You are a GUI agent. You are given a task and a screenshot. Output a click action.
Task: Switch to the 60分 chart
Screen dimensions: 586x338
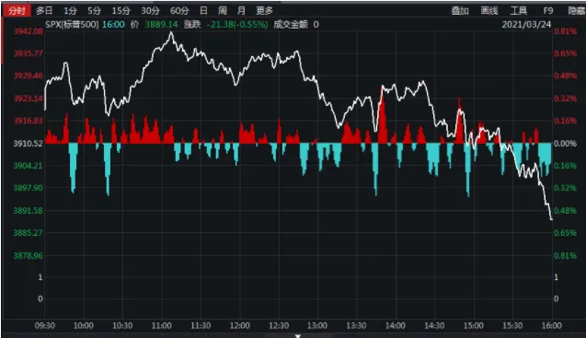[x=179, y=11]
